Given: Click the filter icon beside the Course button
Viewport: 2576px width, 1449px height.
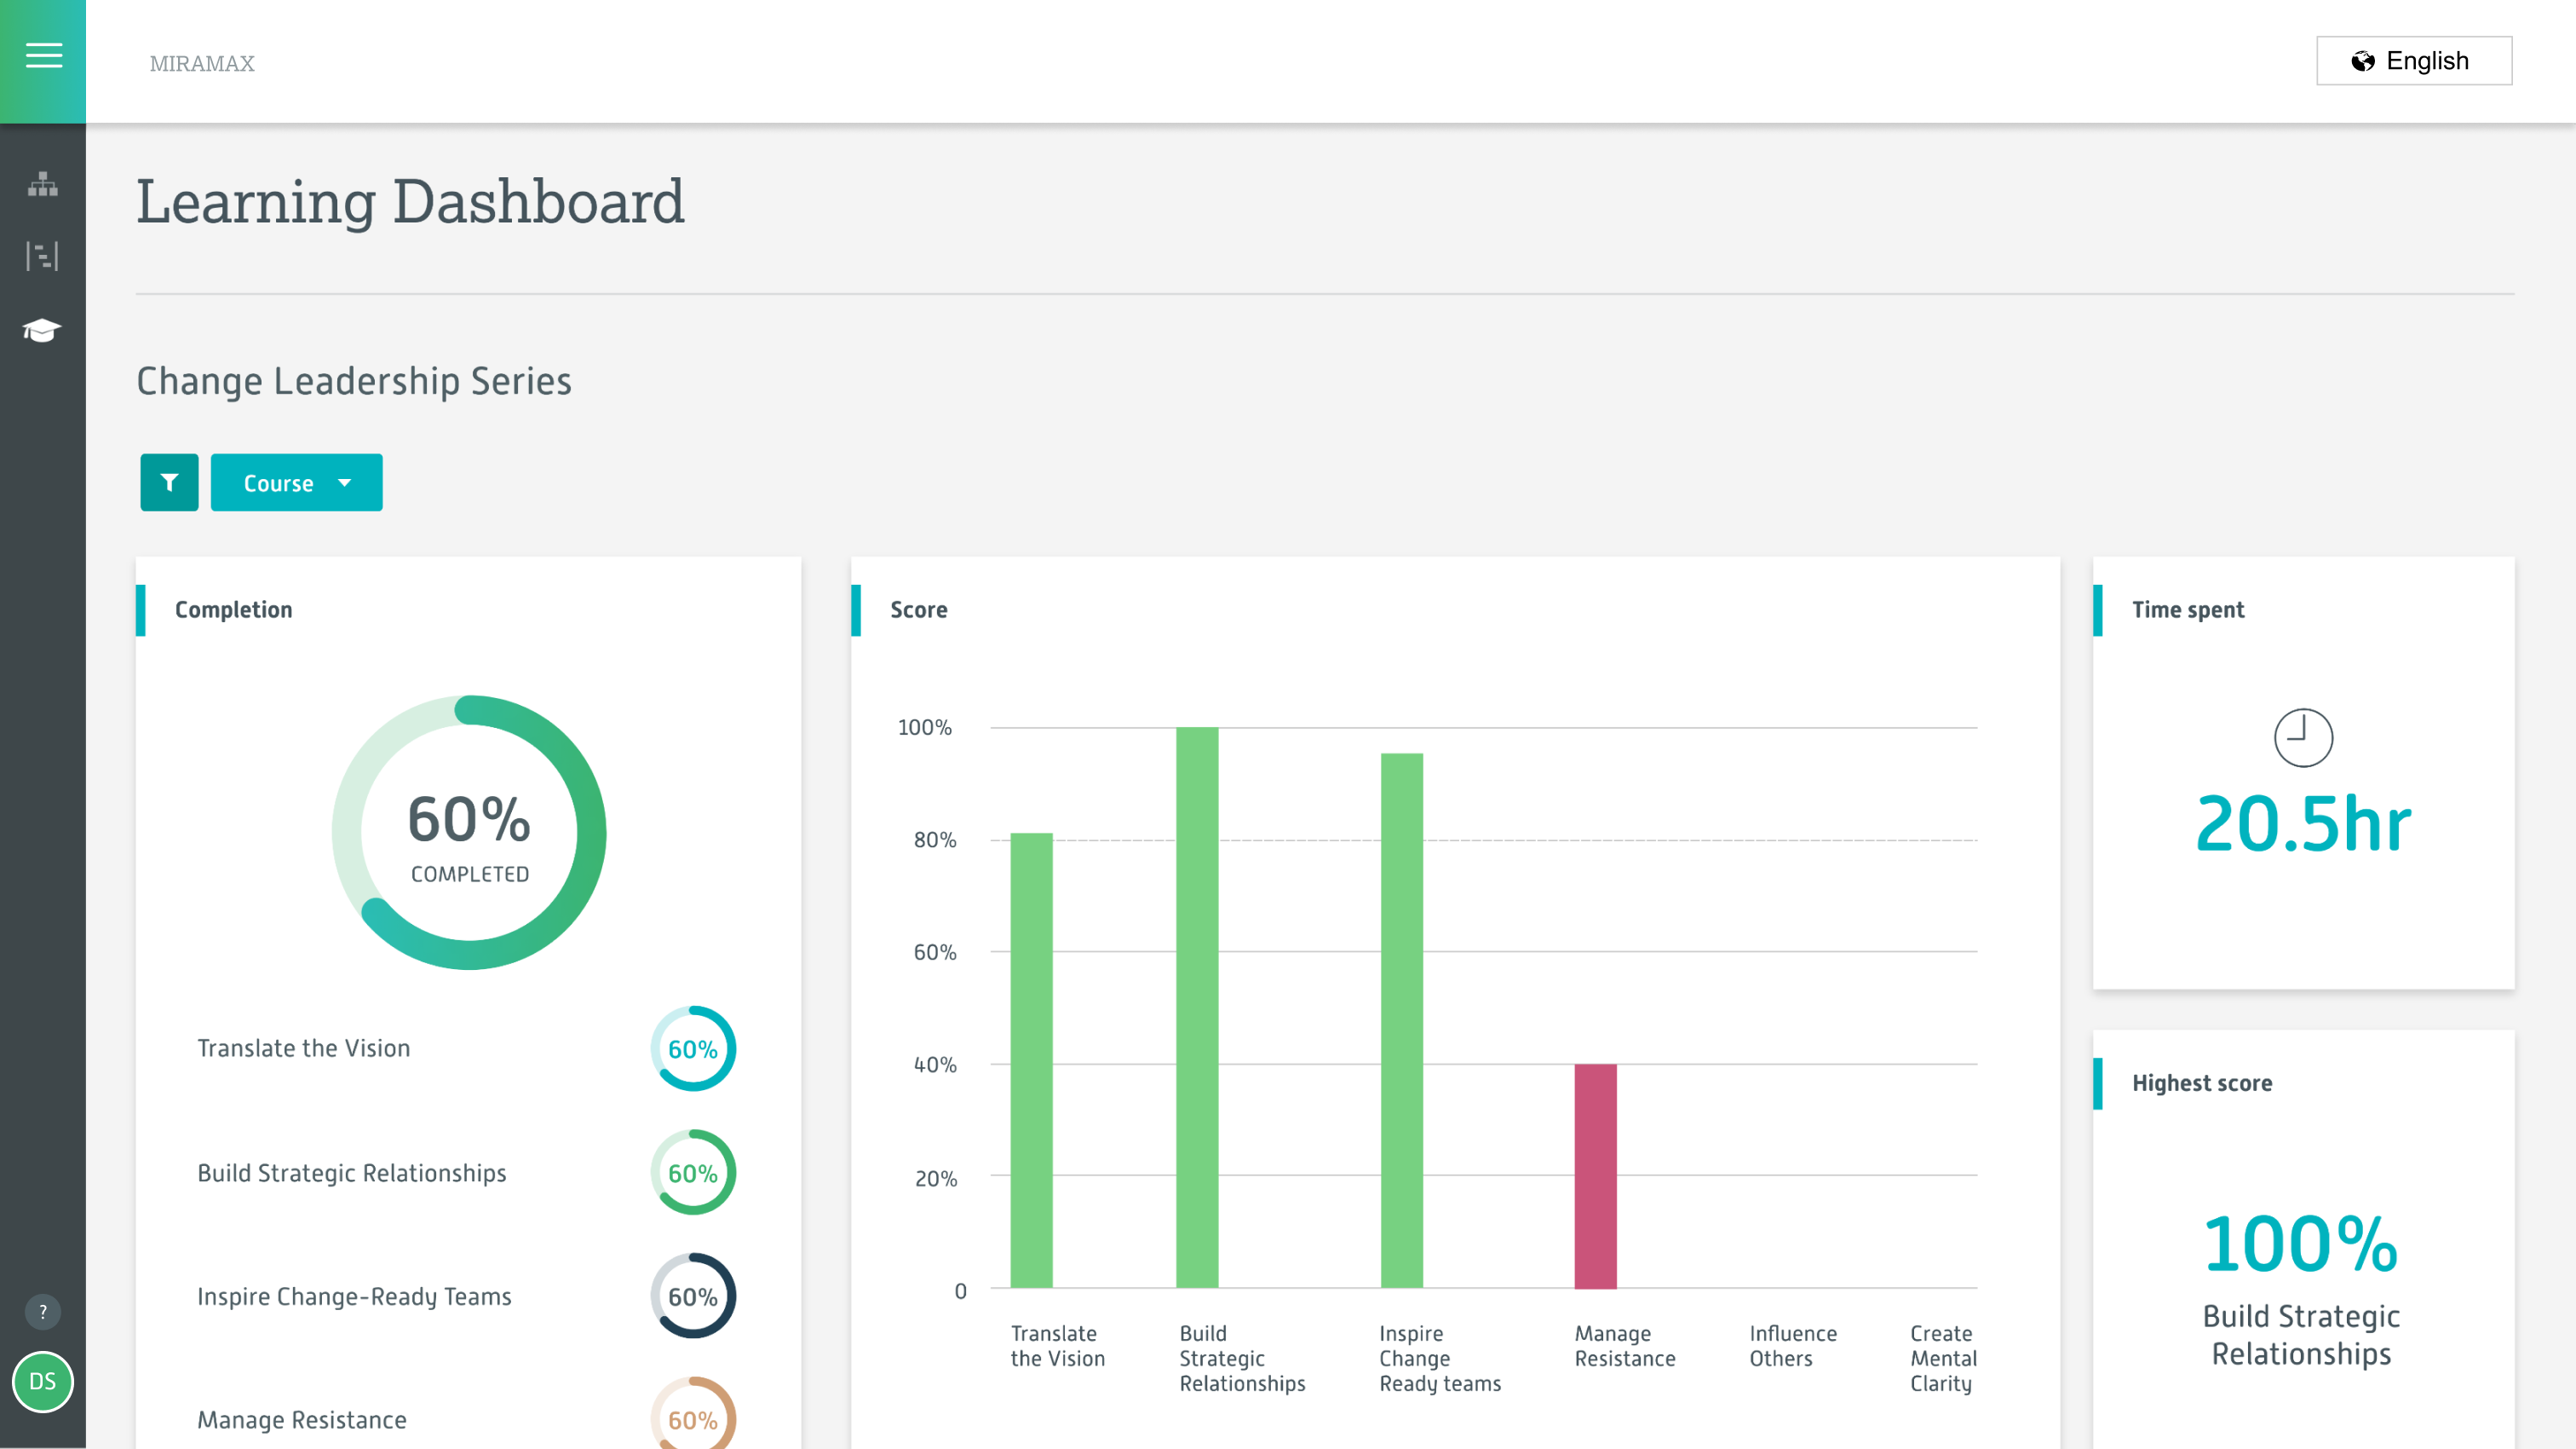Looking at the screenshot, I should point(169,482).
